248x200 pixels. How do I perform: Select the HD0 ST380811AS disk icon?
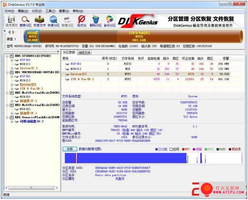pyautogui.click(x=12, y=56)
